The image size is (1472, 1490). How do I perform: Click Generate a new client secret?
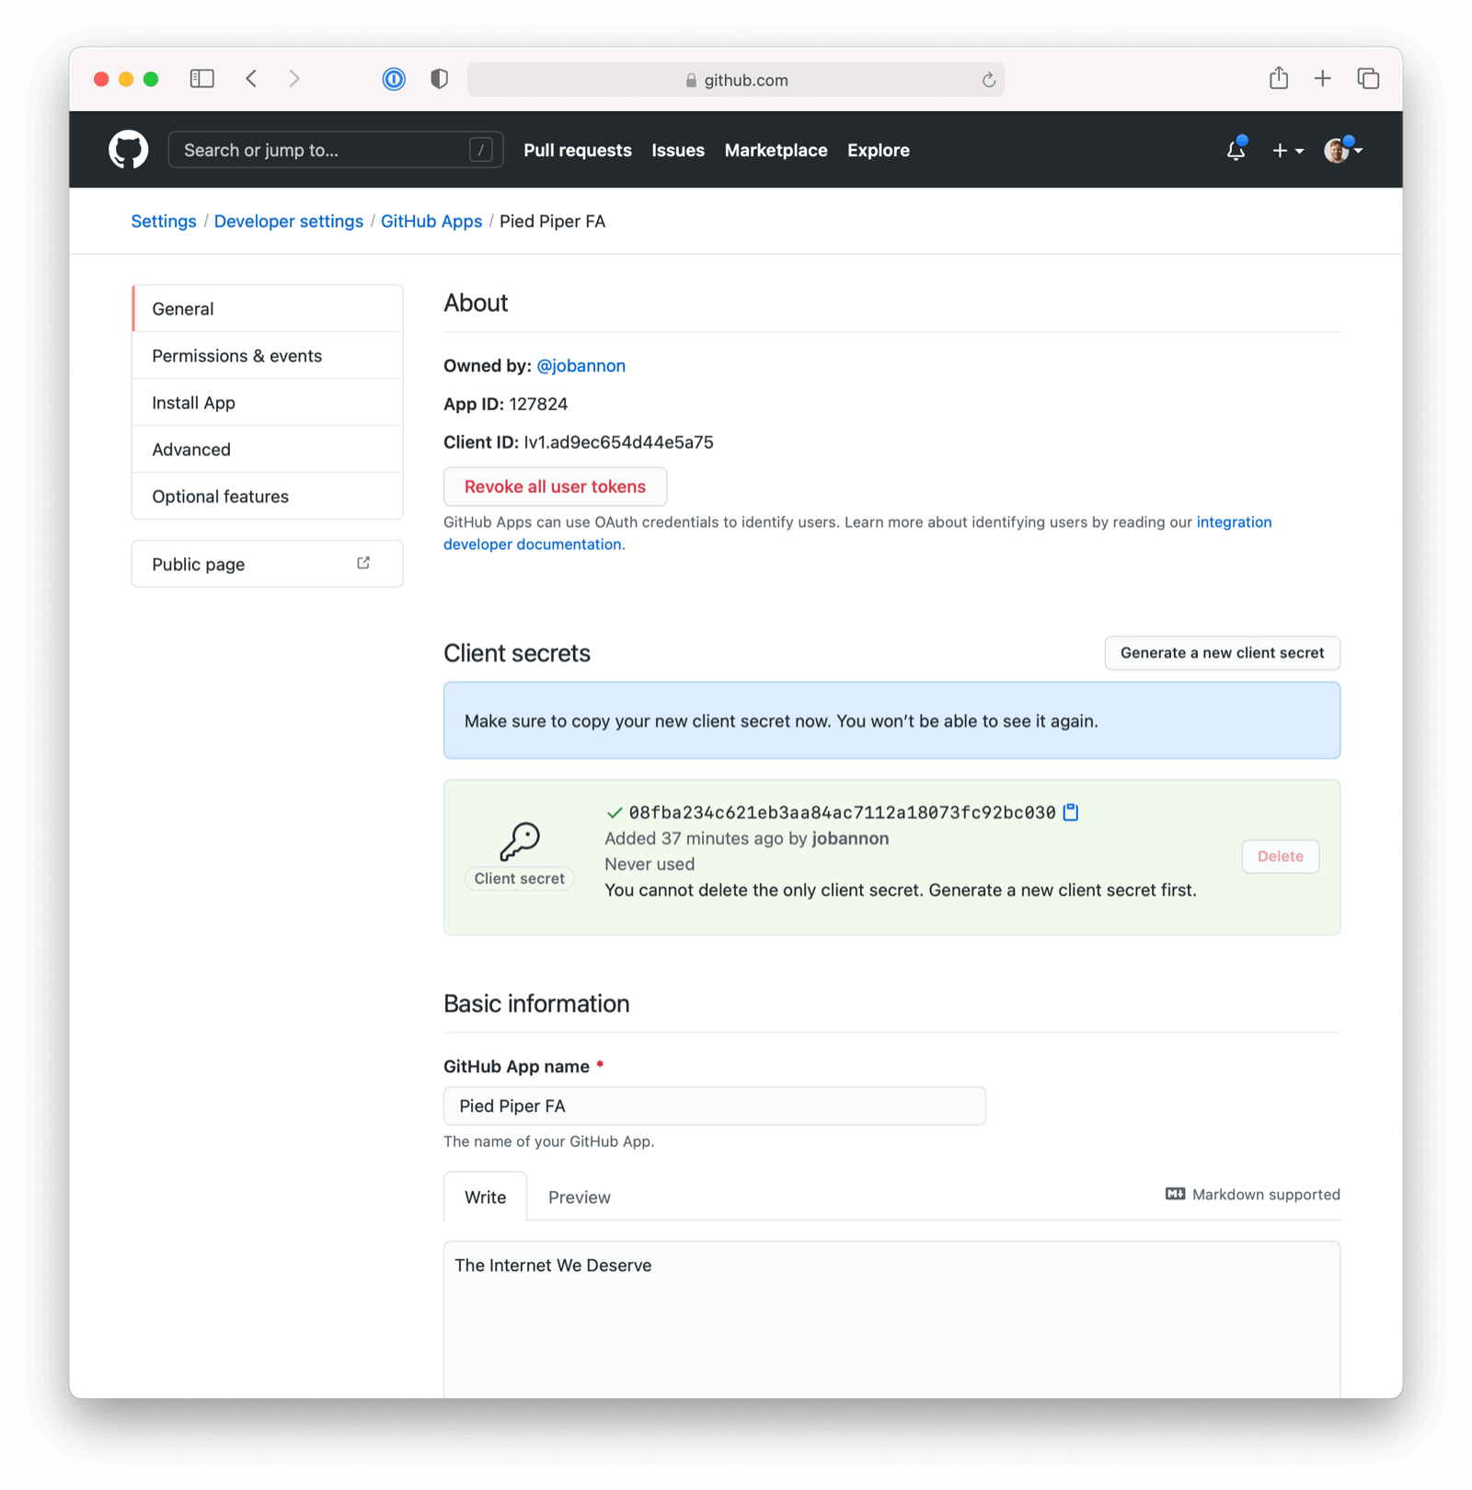click(1222, 653)
